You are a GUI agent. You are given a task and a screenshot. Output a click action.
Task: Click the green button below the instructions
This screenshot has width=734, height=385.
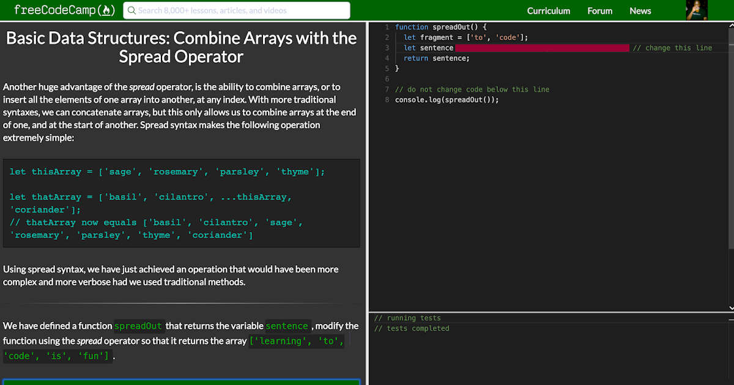click(x=181, y=382)
